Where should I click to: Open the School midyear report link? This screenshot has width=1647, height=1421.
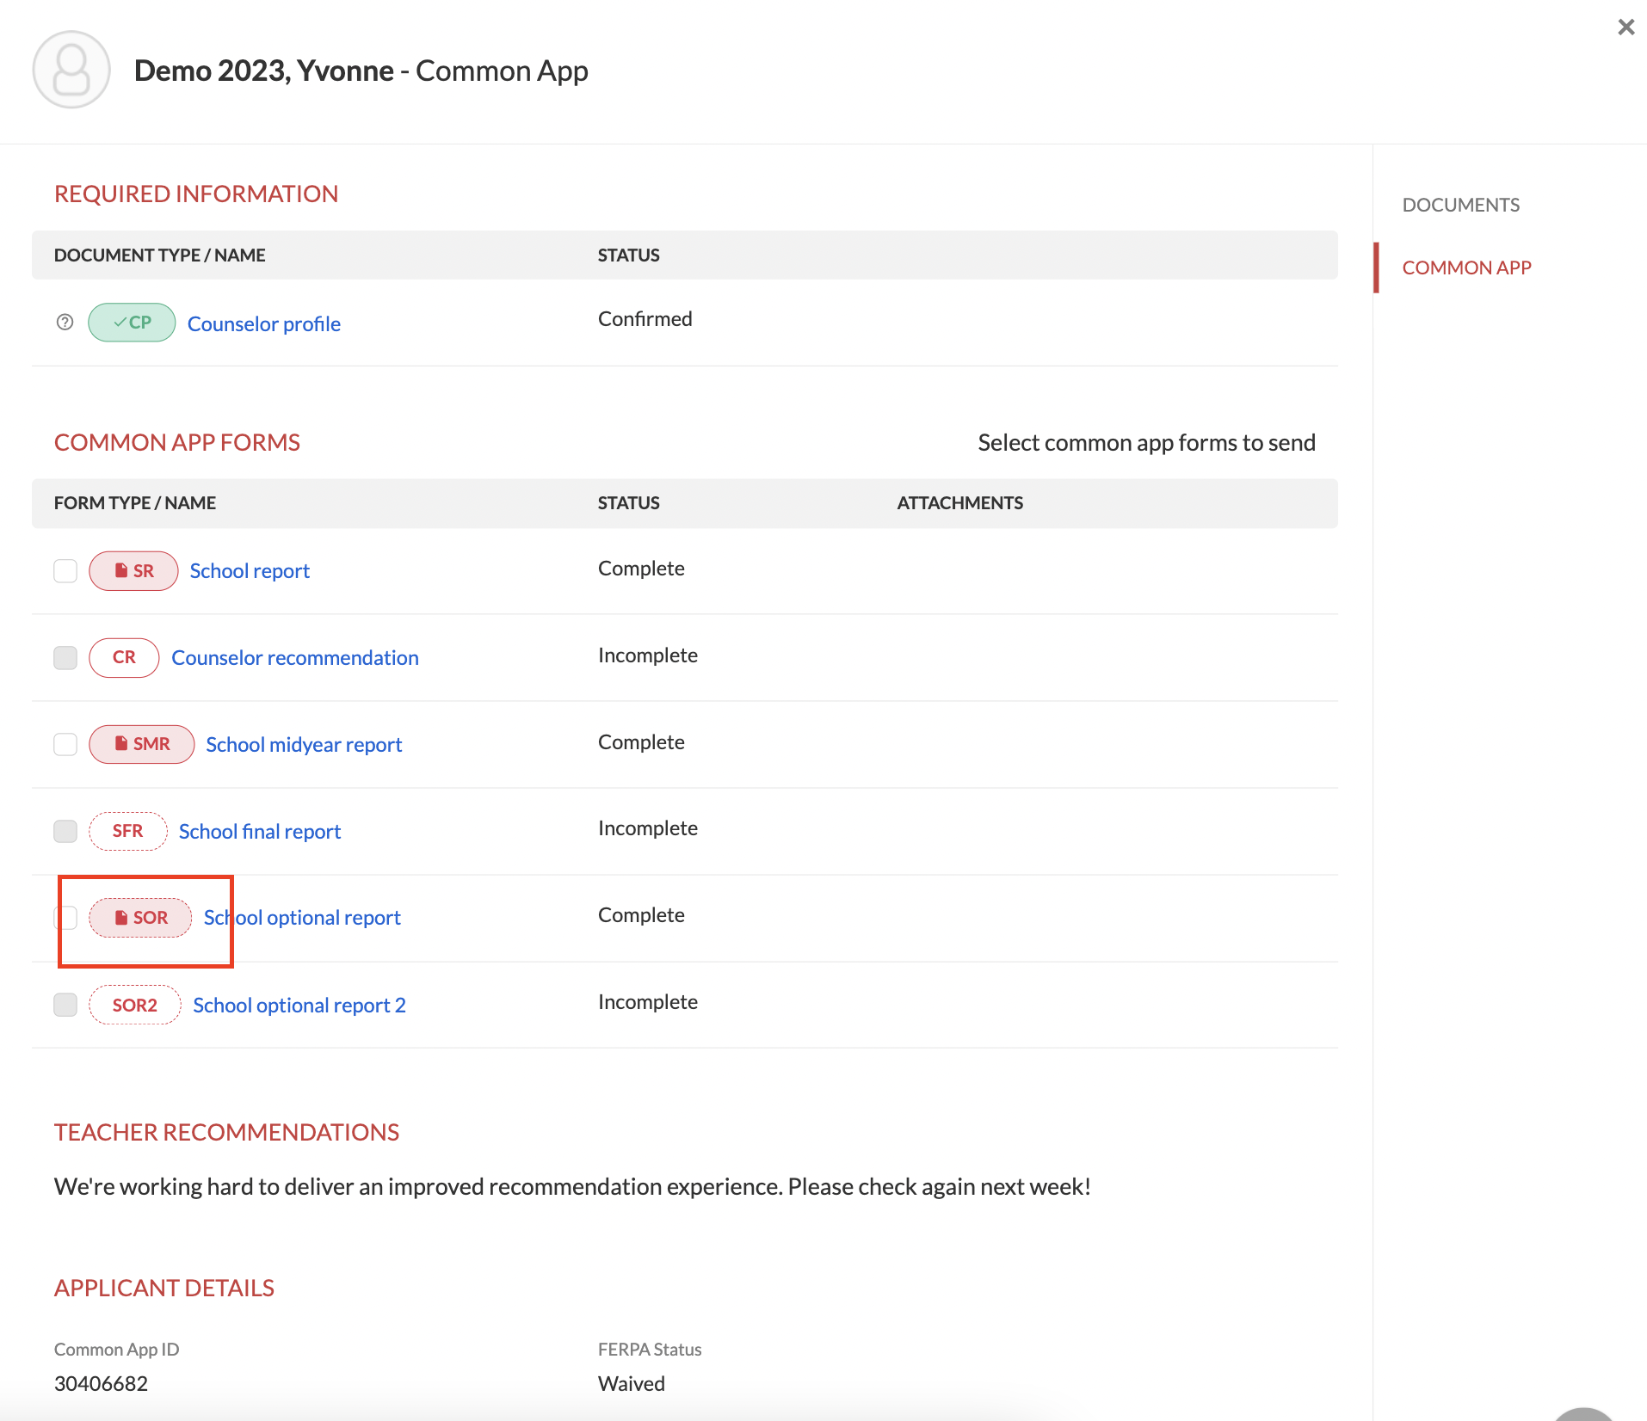[x=304, y=745]
